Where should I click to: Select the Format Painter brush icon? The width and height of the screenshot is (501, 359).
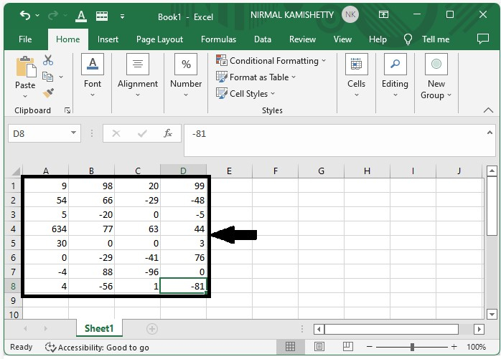click(x=48, y=93)
